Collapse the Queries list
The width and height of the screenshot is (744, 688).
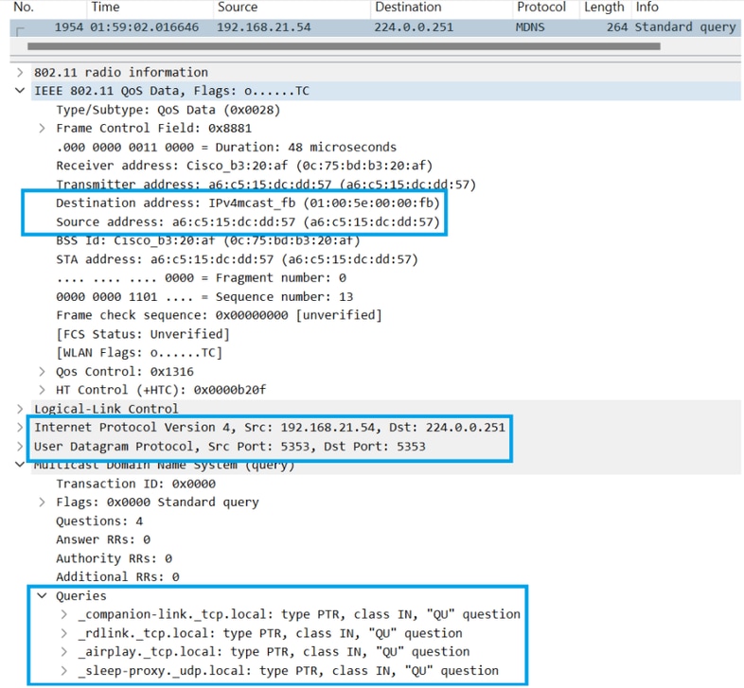pyautogui.click(x=42, y=596)
